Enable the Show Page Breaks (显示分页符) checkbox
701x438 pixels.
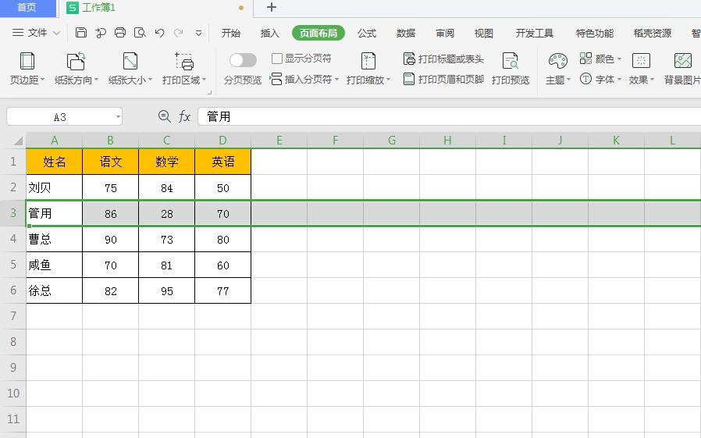click(x=277, y=59)
